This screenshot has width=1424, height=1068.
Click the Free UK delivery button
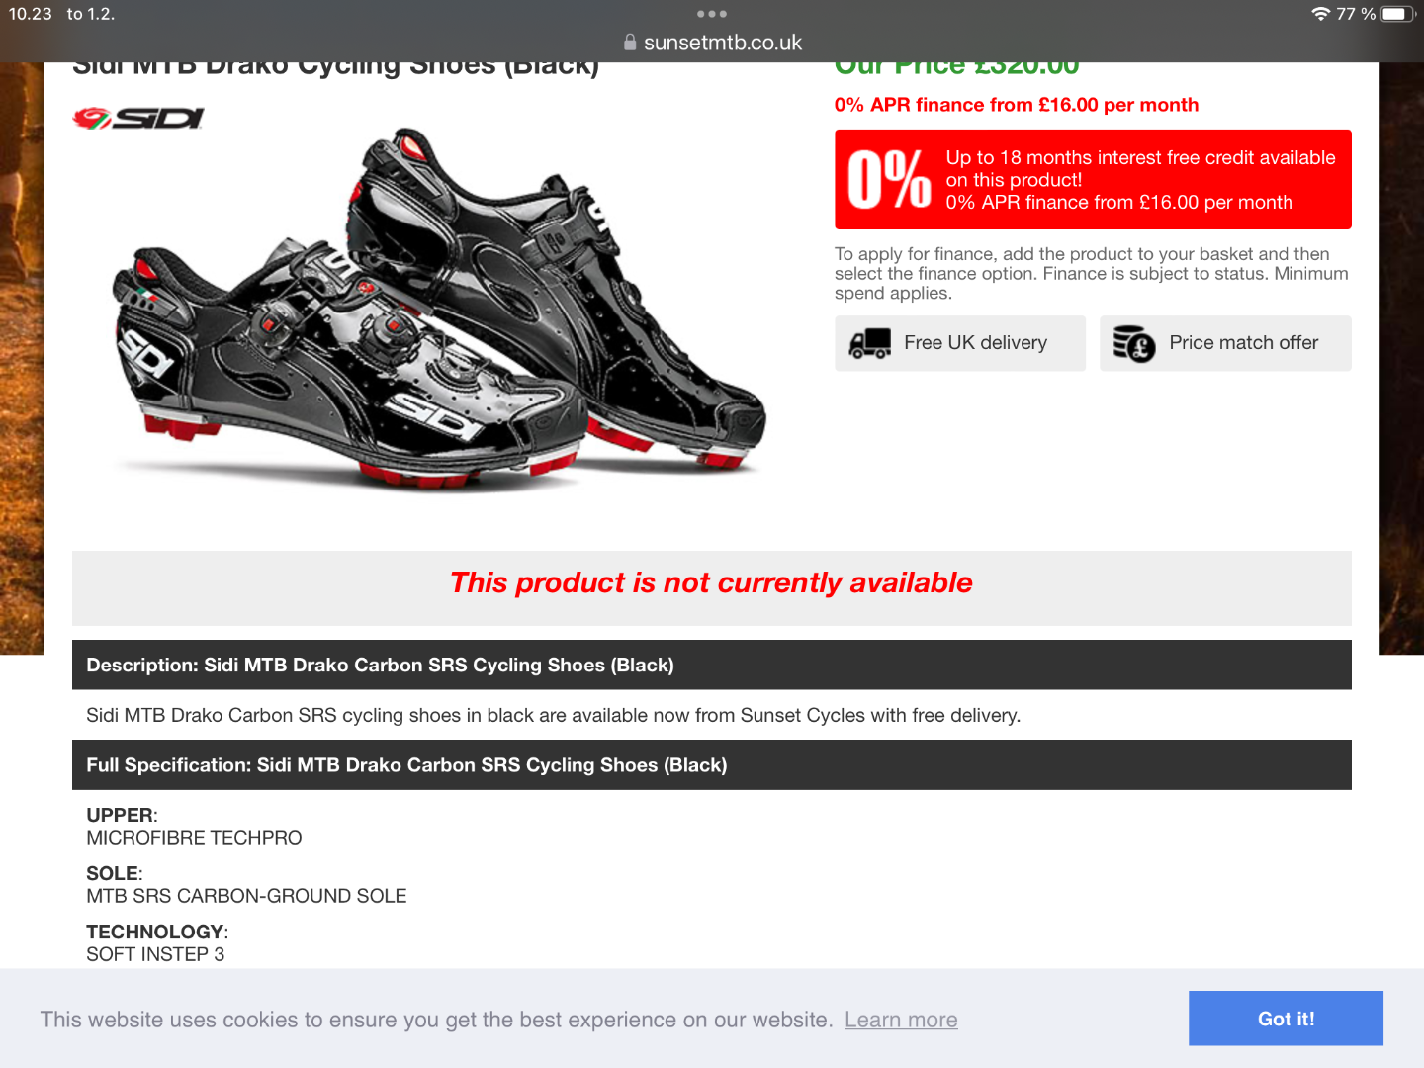(960, 343)
